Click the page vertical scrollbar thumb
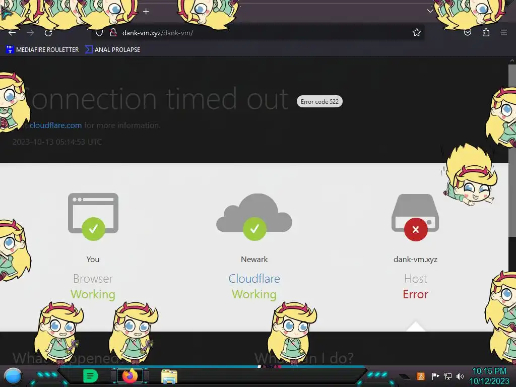 coord(512,150)
